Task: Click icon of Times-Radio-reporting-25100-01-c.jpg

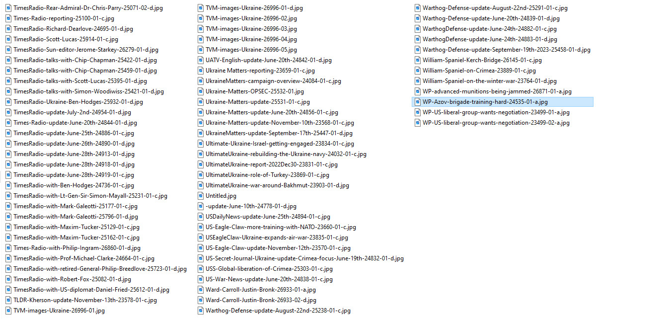Action: pyautogui.click(x=8, y=18)
